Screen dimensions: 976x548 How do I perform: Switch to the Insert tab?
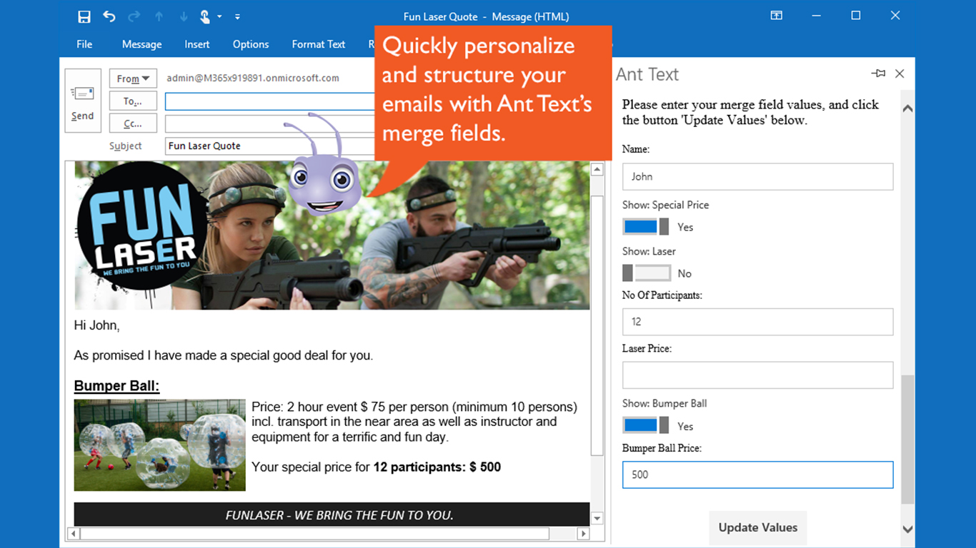197,44
